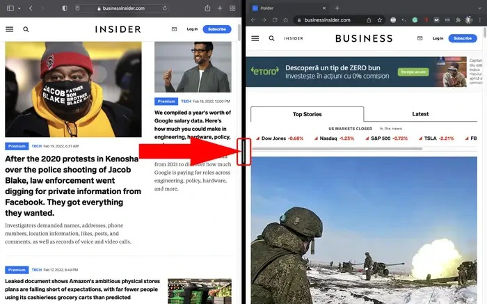
Task: Click Premium badge above Google salary article
Action: (166, 102)
